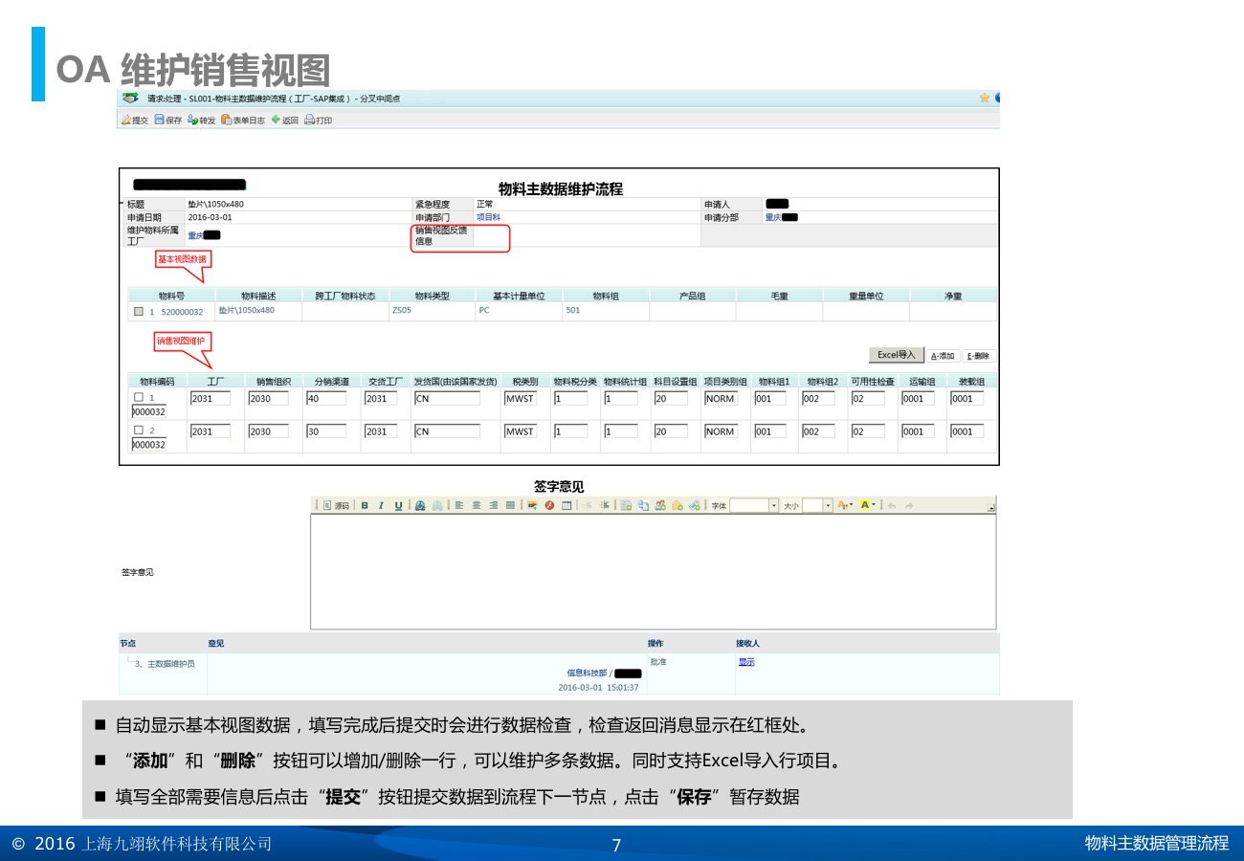Image resolution: width=1244 pixels, height=861 pixels.
Task: Click the Excel导入 button
Action: pyautogui.click(x=897, y=355)
